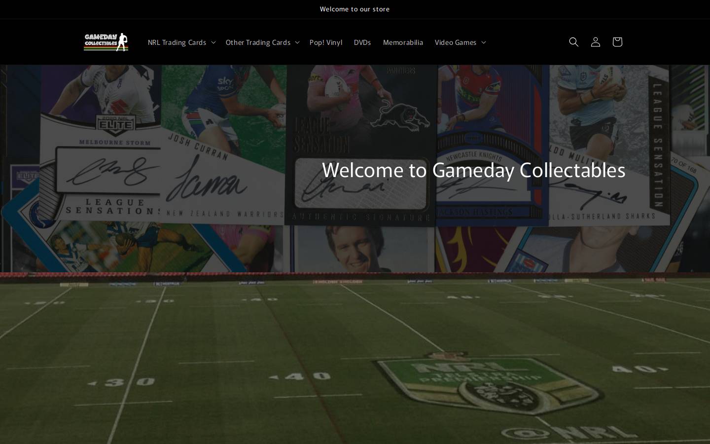The height and width of the screenshot is (444, 710).
Task: Expand the Other Trading Cards menu
Action: (x=262, y=42)
